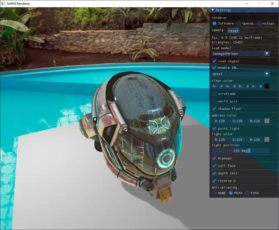The height and width of the screenshot is (230, 279).
Task: Collapse the Settings panel triangle
Action: pyautogui.click(x=213, y=10)
